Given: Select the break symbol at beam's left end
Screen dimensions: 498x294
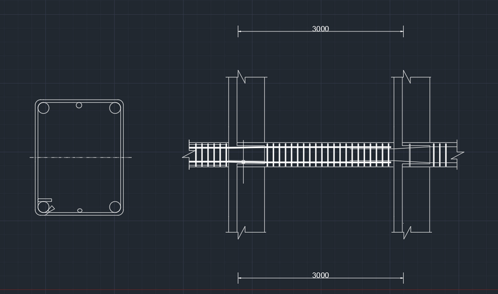Looking at the screenshot, I should (x=189, y=155).
